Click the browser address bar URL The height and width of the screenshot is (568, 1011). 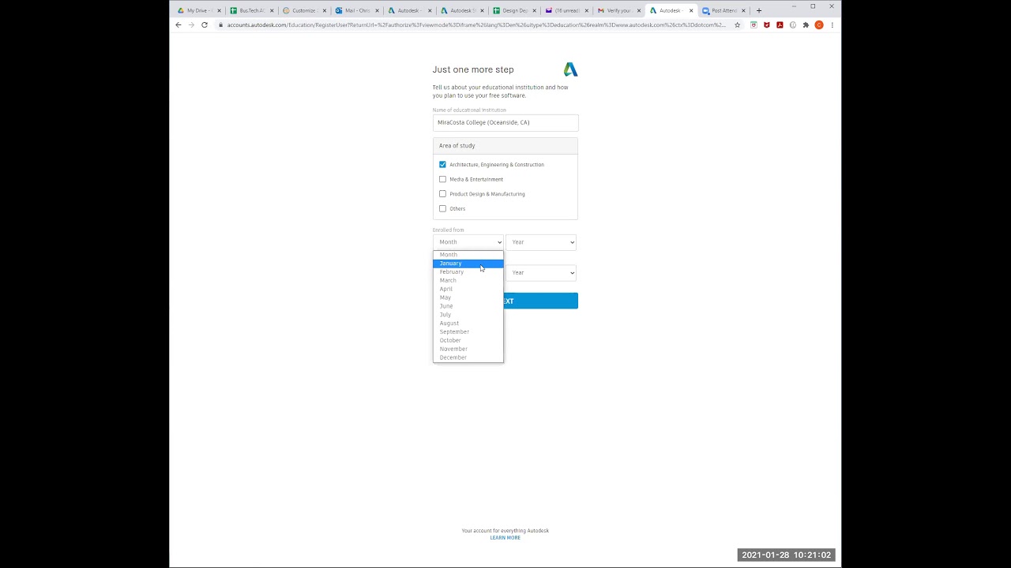[x=476, y=24]
